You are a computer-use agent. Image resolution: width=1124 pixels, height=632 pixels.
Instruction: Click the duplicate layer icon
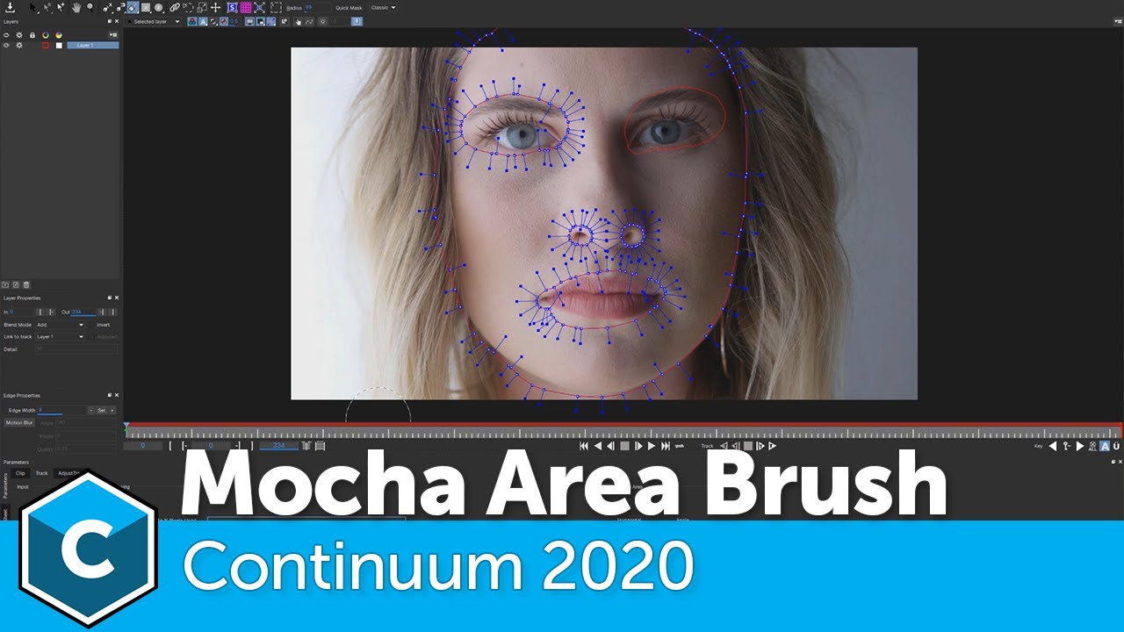pyautogui.click(x=16, y=284)
